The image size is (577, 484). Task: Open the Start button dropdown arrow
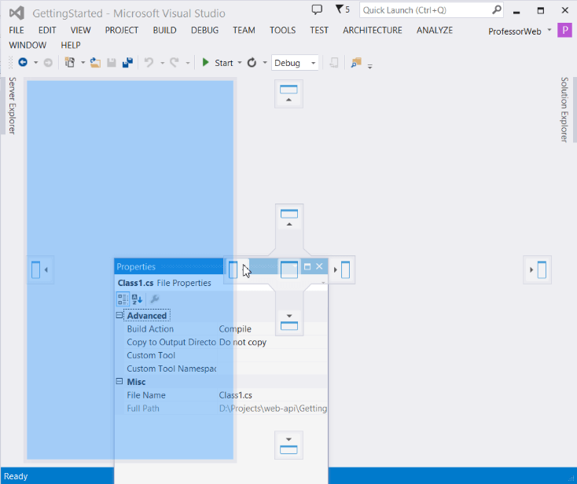tap(240, 63)
